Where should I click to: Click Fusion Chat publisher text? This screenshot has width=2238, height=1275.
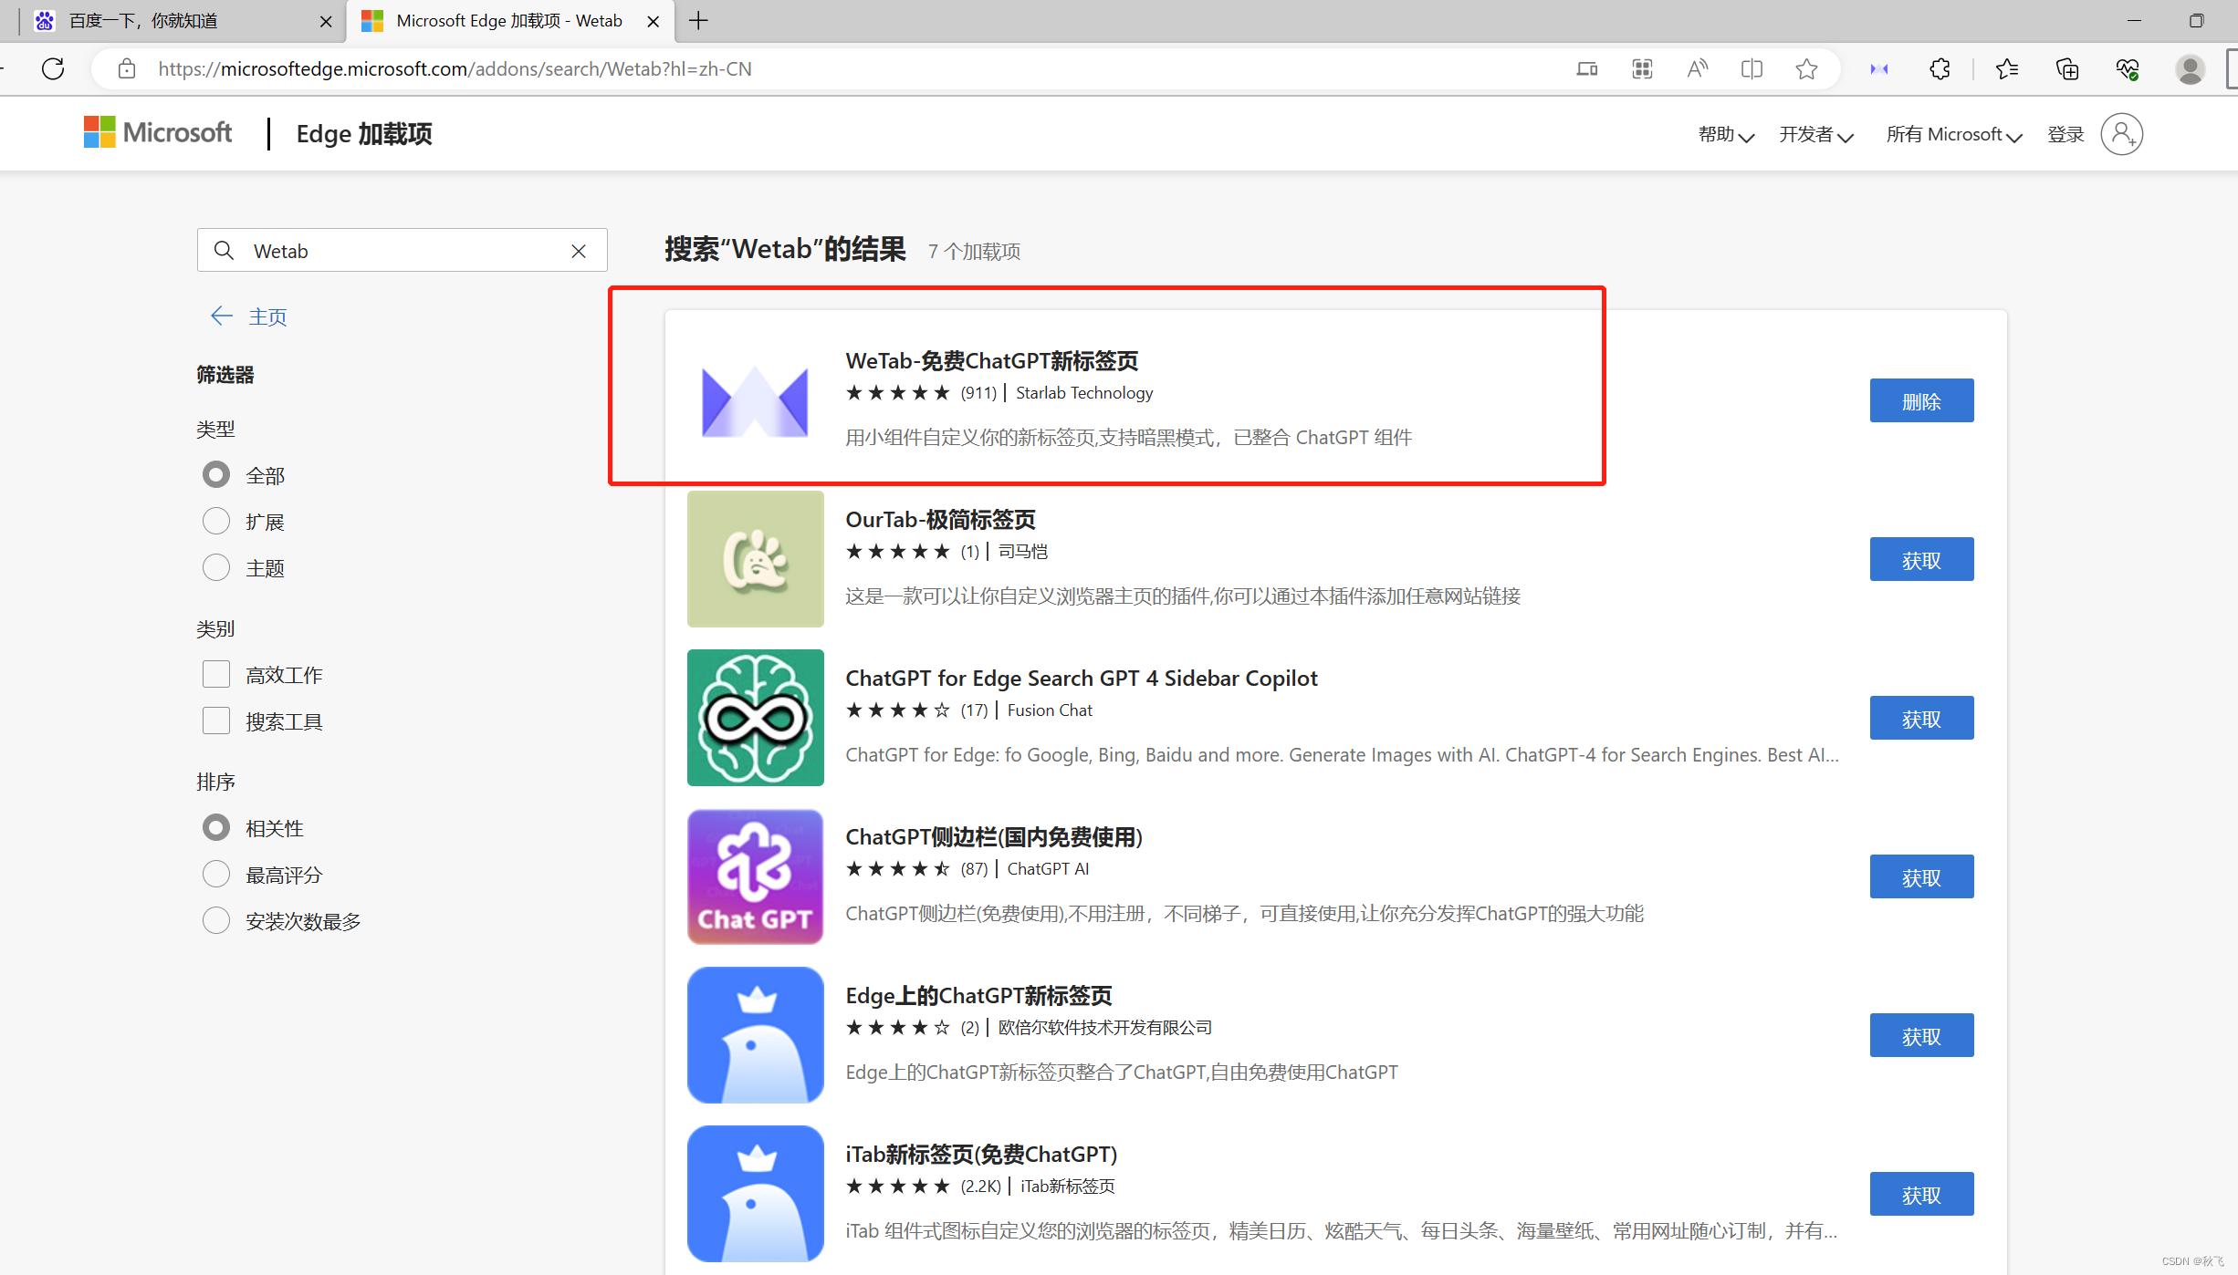(x=1050, y=710)
